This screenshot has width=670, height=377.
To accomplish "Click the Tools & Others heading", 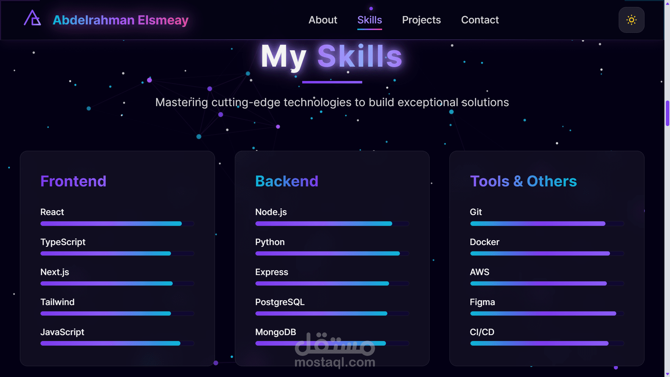I will point(523,181).
